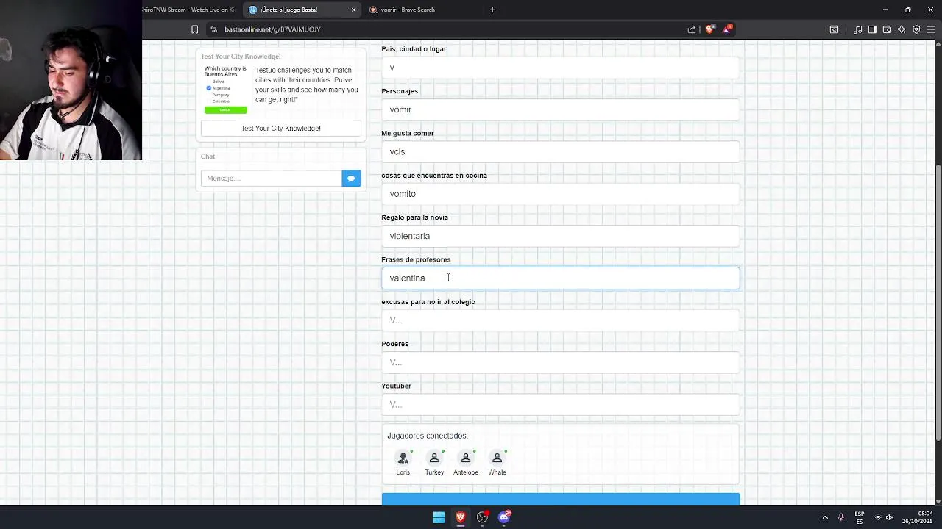The height and width of the screenshot is (529, 942).
Task: Open a new browser tab
Action: 492,10
